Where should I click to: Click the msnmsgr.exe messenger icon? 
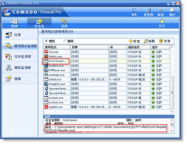click(x=46, y=75)
